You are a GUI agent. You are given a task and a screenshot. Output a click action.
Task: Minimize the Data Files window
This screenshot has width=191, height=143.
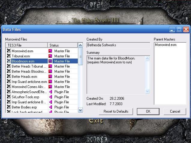(x=172, y=29)
